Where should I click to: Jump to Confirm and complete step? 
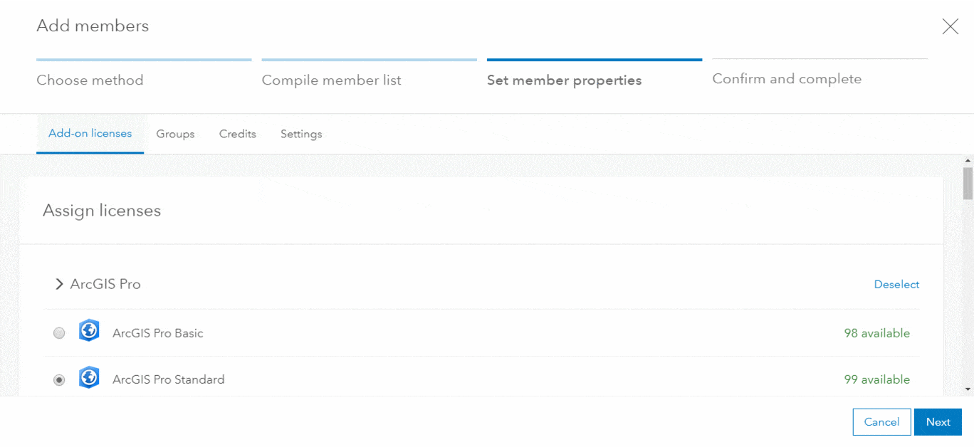click(x=787, y=79)
